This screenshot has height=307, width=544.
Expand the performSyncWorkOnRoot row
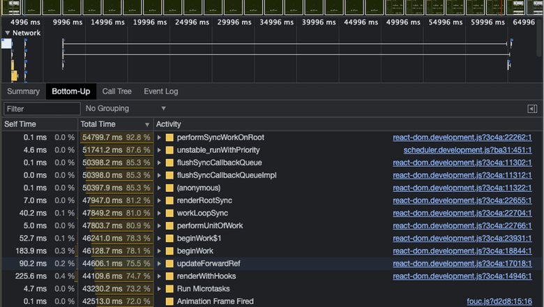click(160, 137)
